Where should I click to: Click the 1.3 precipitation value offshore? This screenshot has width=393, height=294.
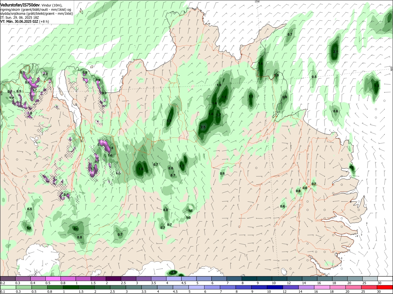click(x=376, y=86)
